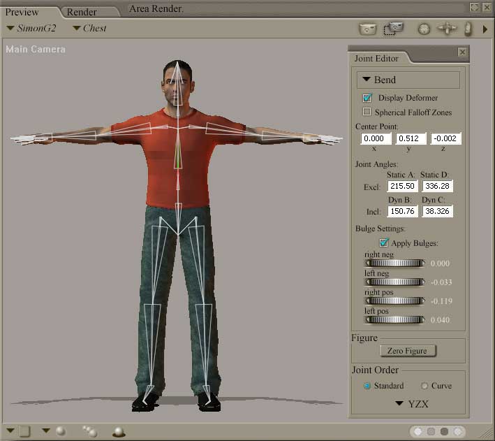Toggle the Display Deformer checkbox
This screenshot has height=441, width=495.
(367, 98)
